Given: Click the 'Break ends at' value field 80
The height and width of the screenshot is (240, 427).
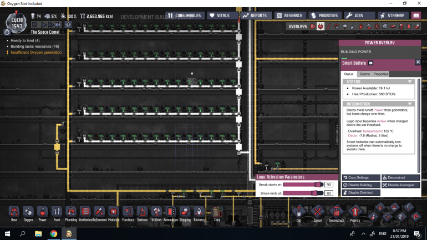Looking at the screenshot, I should (329, 193).
